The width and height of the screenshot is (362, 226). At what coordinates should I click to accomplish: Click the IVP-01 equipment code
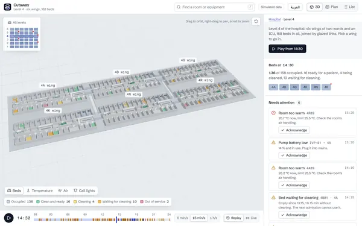pos(315,143)
